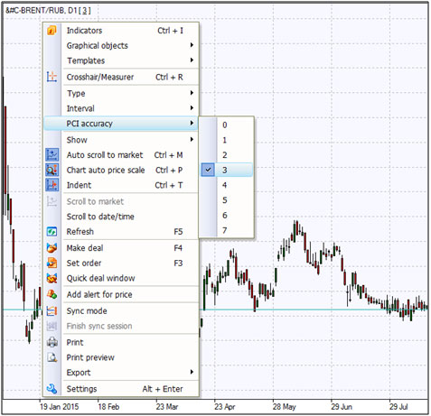Click the cyan horizontal price line

coord(314,310)
